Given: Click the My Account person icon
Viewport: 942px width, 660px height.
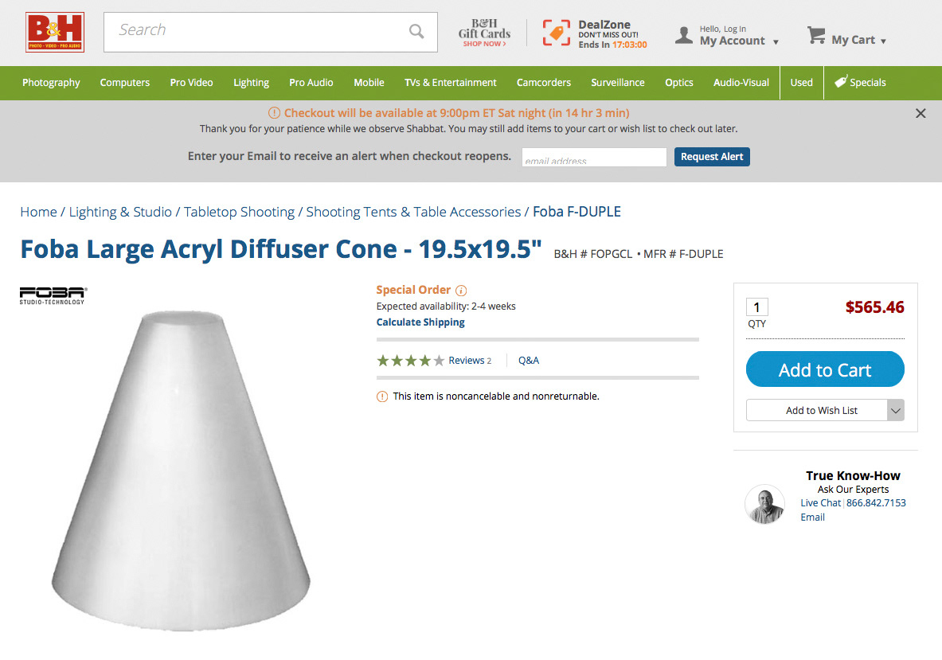Looking at the screenshot, I should coord(684,35).
